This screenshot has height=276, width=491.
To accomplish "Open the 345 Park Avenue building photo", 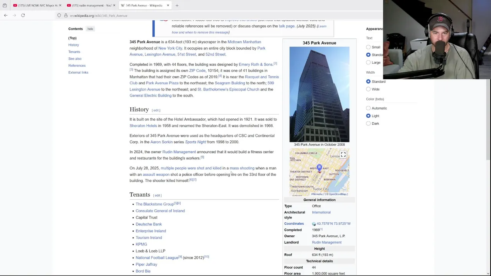I will (319, 94).
